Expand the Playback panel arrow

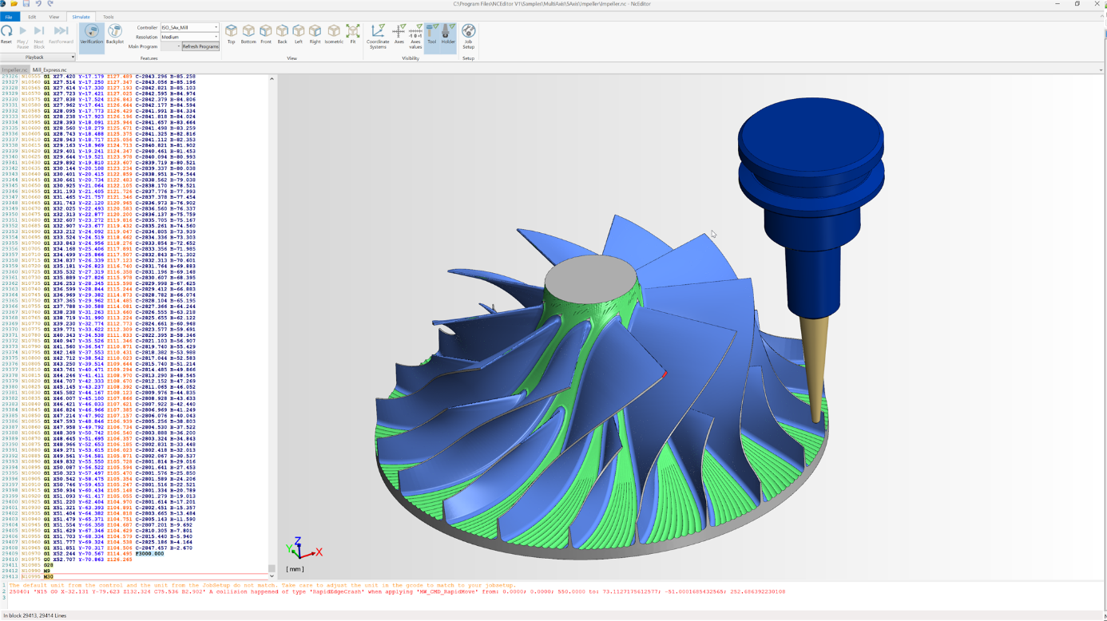[x=73, y=57]
